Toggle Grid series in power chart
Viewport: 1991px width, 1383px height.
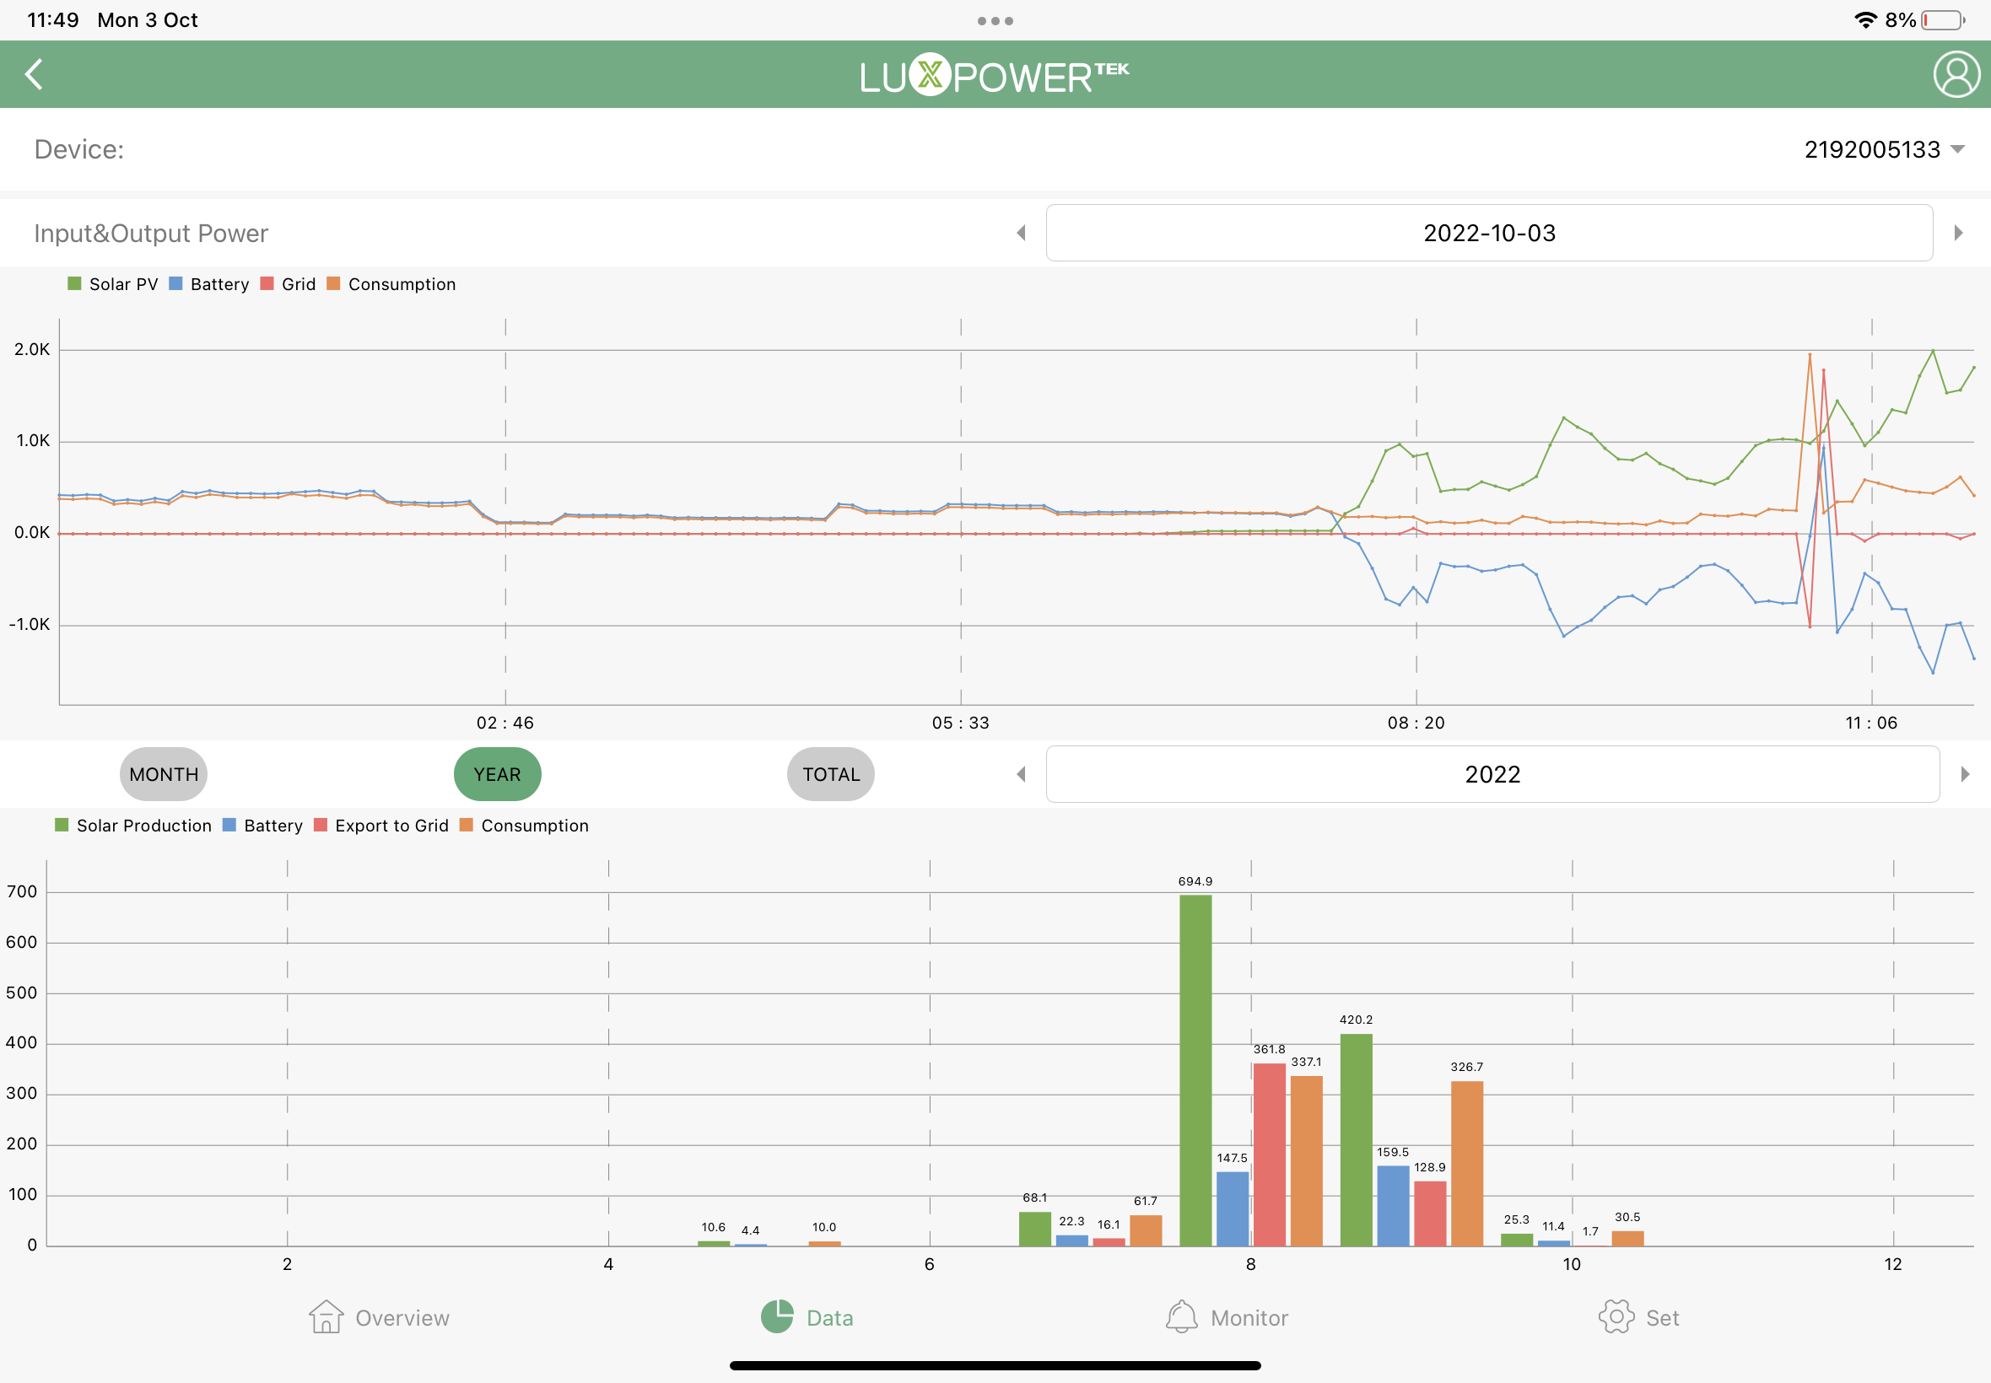tap(288, 284)
